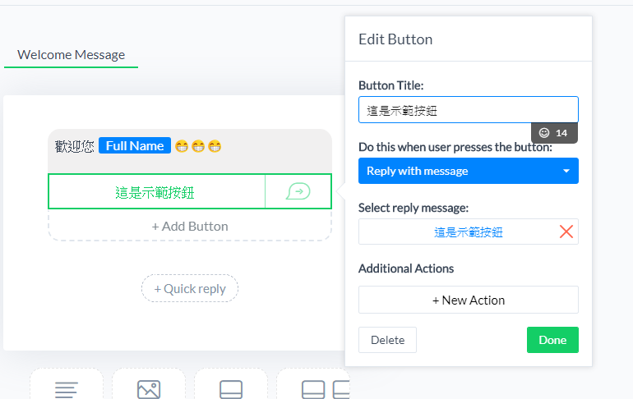Click the first grinning emoji in message

tap(182, 146)
